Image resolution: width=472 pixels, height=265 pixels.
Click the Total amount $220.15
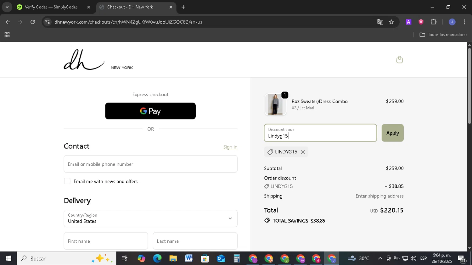click(391, 210)
